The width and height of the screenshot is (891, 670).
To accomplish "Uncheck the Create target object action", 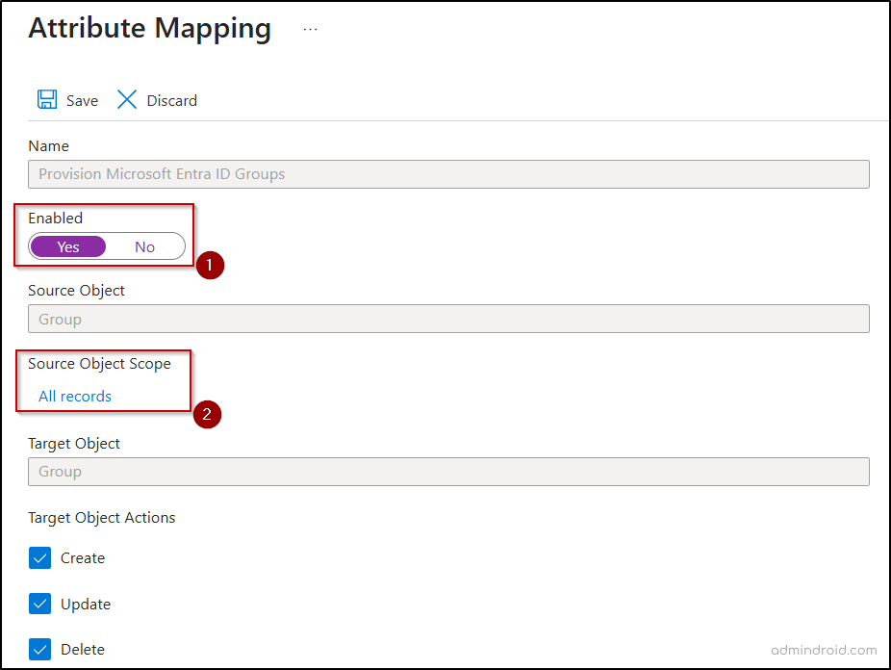I will [39, 558].
